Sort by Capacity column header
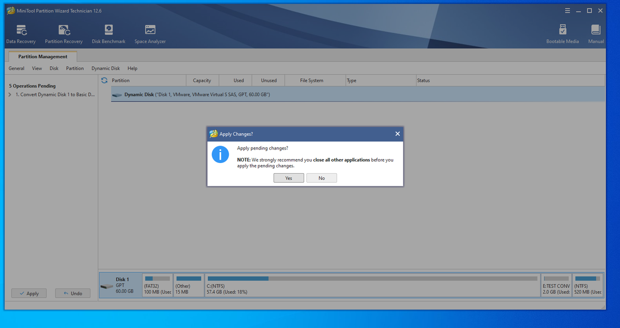The image size is (620, 328). pos(202,80)
